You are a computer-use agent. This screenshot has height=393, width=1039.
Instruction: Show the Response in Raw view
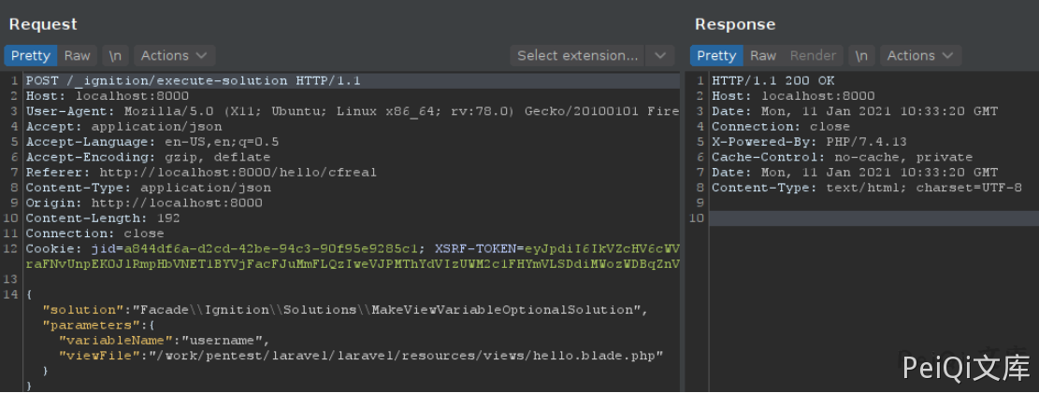coord(763,56)
